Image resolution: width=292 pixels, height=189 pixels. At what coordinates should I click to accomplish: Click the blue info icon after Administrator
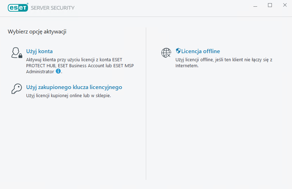[58, 71]
